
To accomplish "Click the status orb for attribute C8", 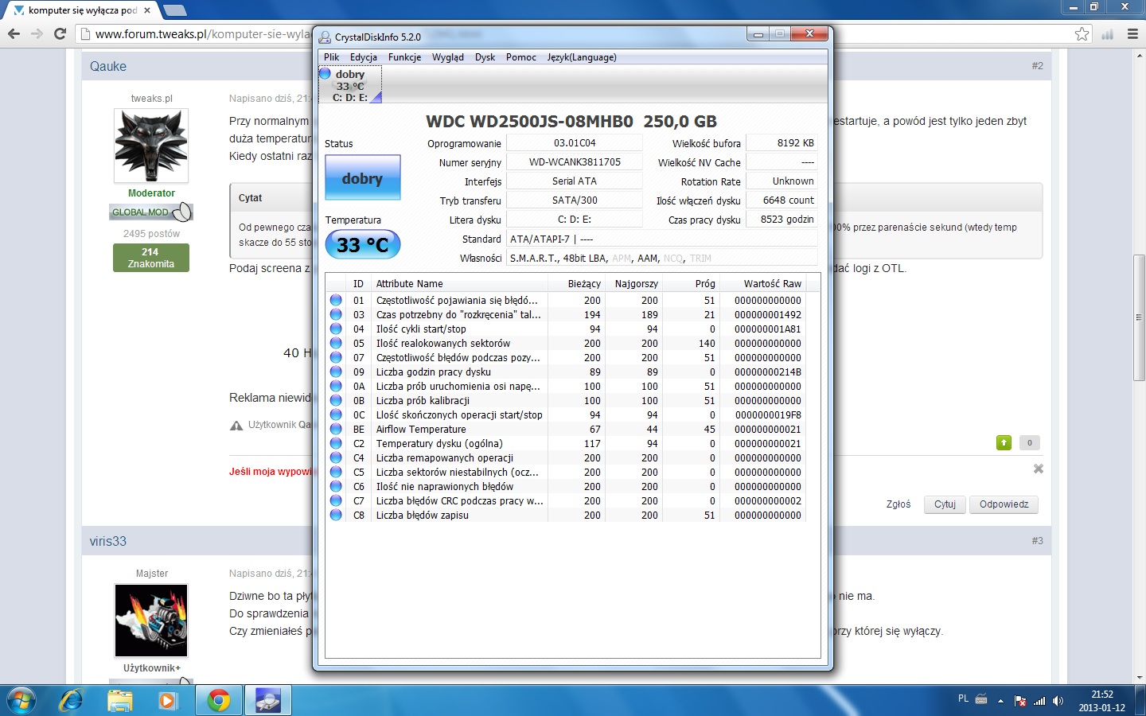I will pyautogui.click(x=336, y=516).
